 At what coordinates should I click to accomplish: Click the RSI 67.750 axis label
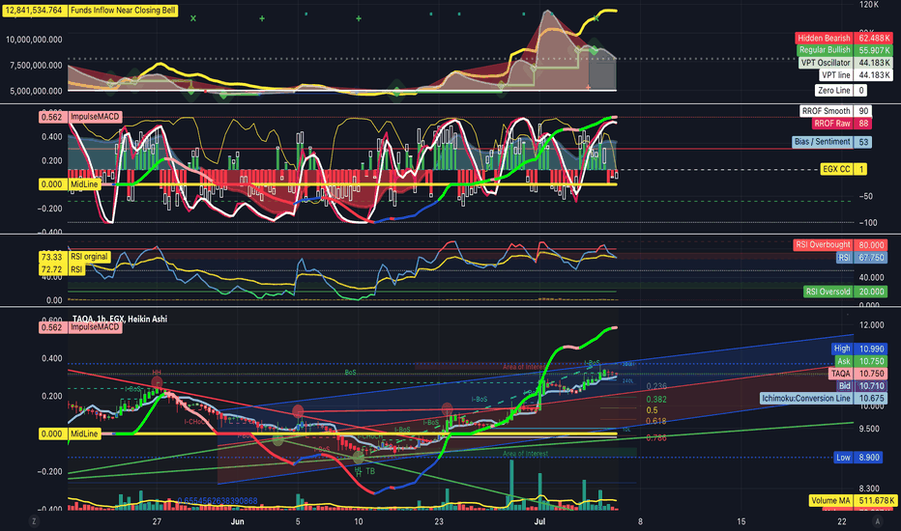point(862,257)
